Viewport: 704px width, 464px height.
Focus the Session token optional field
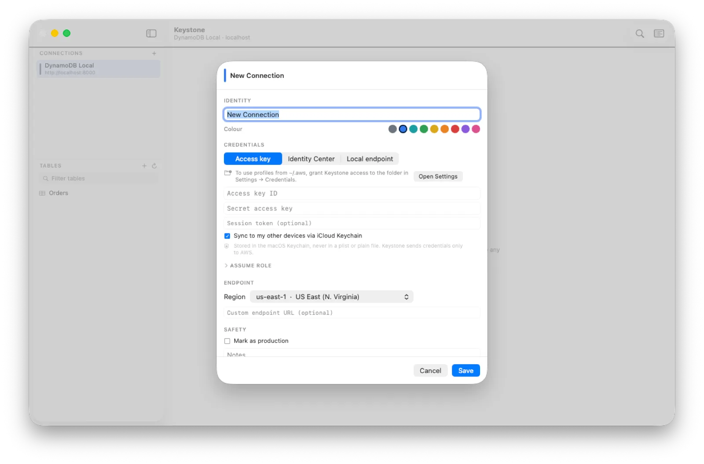coord(352,223)
